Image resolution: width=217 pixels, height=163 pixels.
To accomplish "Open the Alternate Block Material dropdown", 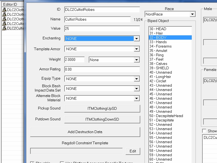I will 102,98.
